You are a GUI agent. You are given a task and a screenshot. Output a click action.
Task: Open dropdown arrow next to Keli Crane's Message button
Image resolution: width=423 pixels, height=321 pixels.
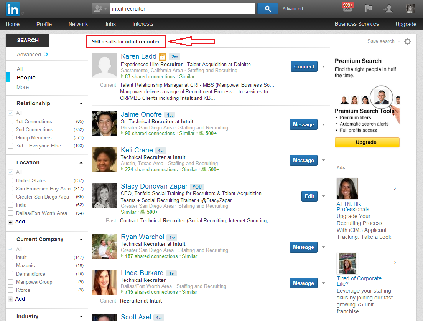323,160
